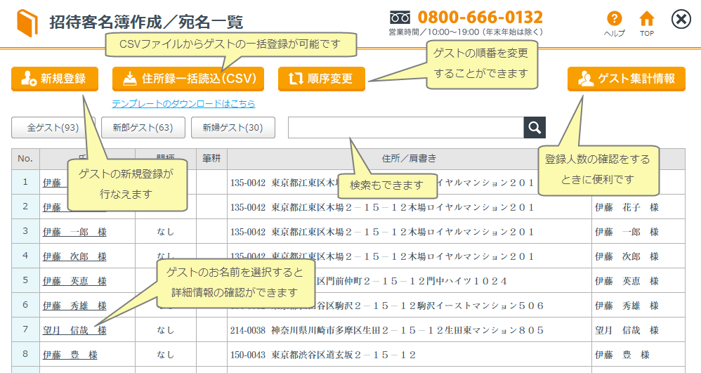Click the 新規登録 button

pos(54,79)
